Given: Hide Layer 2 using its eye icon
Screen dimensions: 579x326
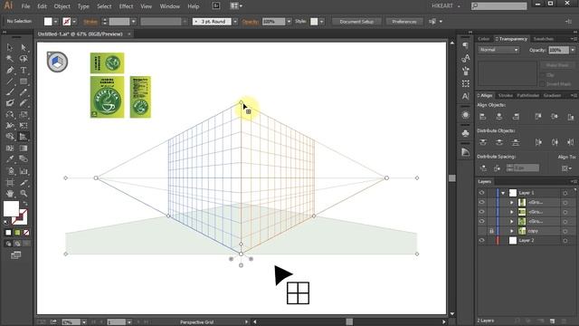Looking at the screenshot, I should point(481,240).
